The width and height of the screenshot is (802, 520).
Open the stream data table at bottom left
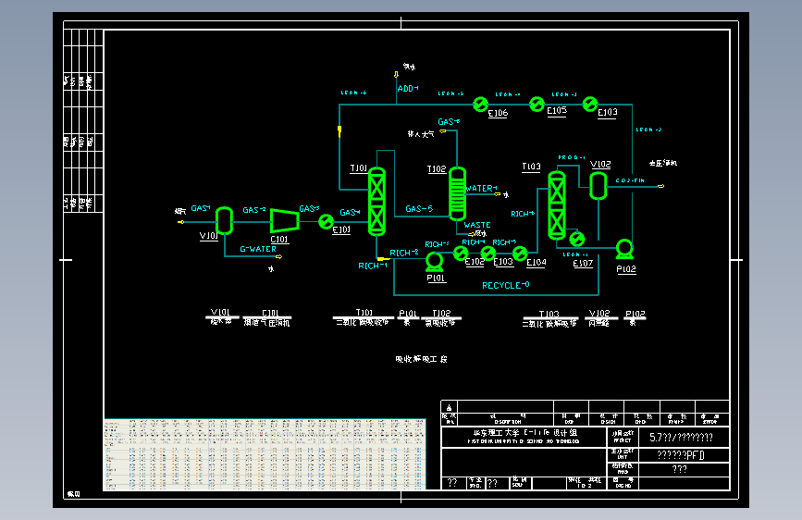pyautogui.click(x=265, y=455)
